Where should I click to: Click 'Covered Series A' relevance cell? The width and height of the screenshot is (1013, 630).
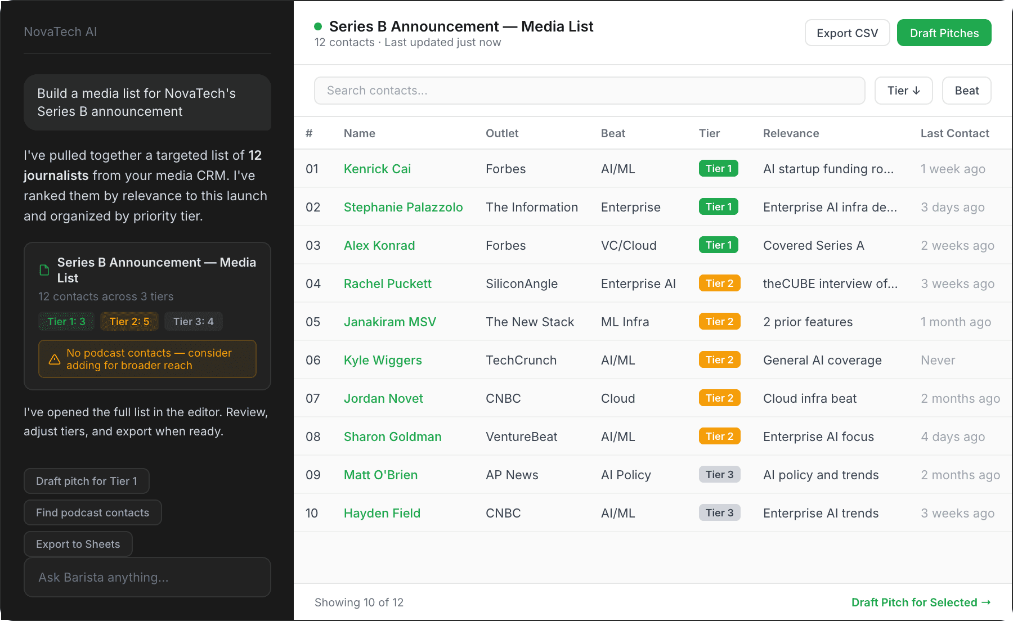tap(813, 245)
